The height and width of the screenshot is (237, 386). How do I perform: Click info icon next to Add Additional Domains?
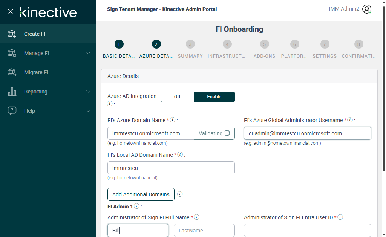pyautogui.click(x=180, y=194)
